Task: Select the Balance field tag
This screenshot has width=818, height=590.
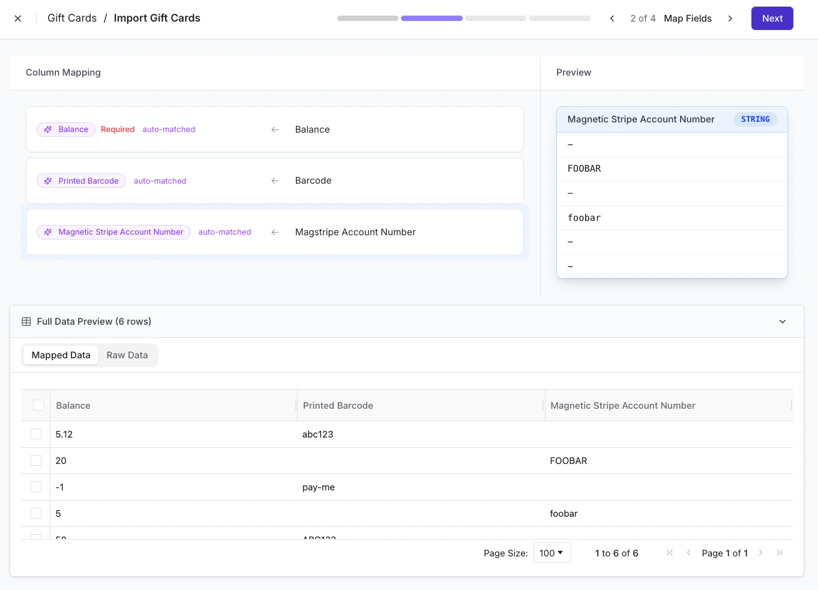Action: pyautogui.click(x=66, y=130)
